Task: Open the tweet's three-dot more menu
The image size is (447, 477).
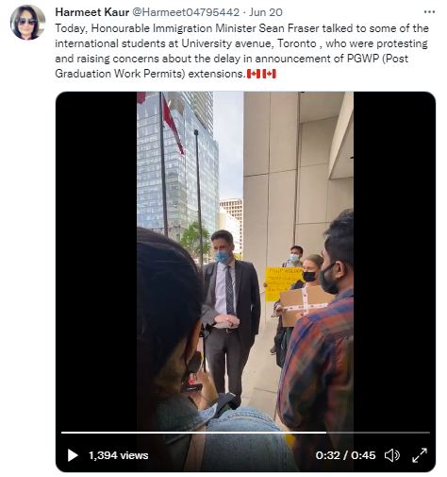Action: coord(429,12)
